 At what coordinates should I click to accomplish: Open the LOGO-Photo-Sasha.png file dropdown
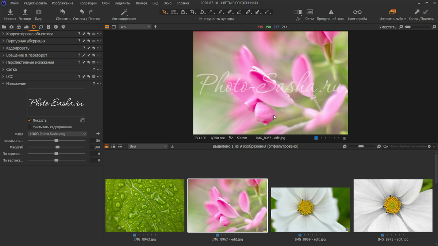tap(57, 134)
